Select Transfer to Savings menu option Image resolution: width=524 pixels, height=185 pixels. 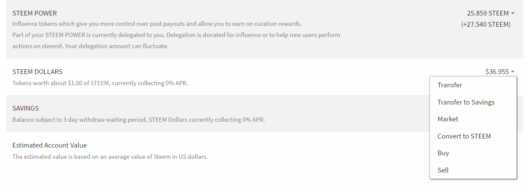(466, 102)
